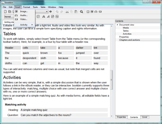Open the File menu
162x124 pixels.
tap(4, 7)
